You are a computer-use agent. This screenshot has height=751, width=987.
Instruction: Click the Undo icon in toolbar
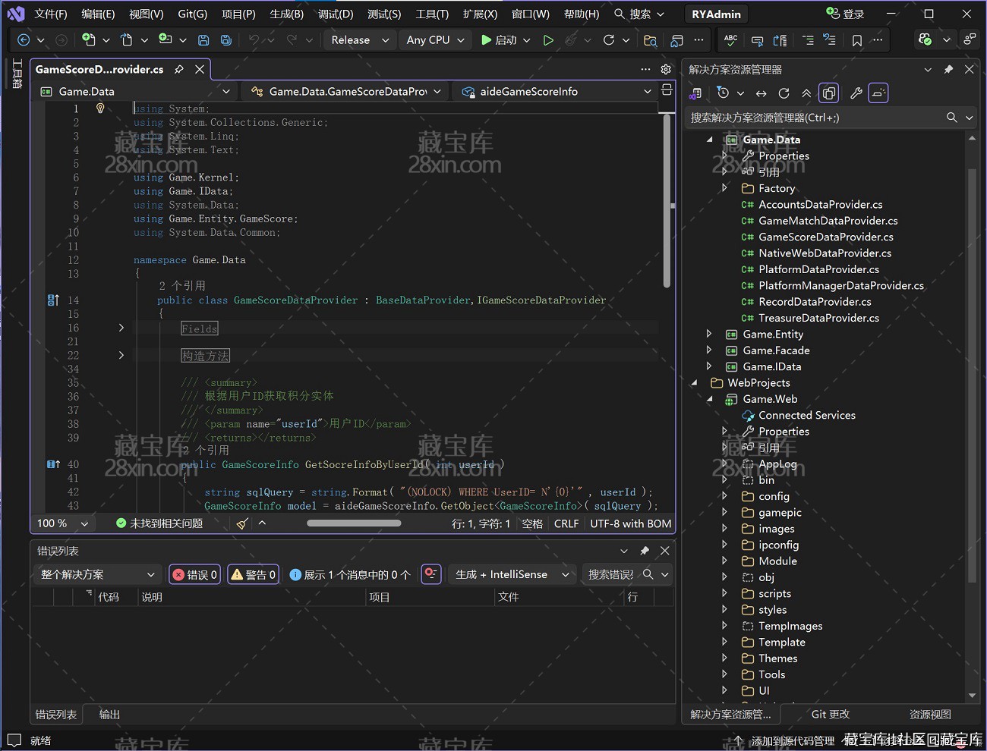click(254, 40)
